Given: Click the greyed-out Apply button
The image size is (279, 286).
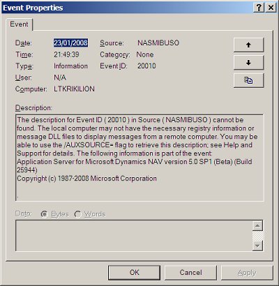Looking at the screenshot, I should (x=247, y=273).
